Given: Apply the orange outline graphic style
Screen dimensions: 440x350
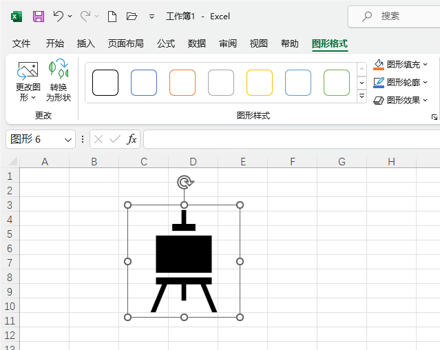Looking at the screenshot, I should (x=182, y=83).
